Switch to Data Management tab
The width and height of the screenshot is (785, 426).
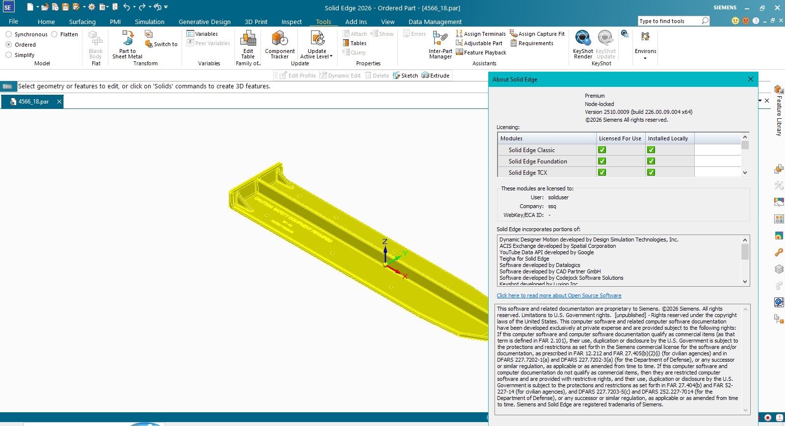pos(435,22)
